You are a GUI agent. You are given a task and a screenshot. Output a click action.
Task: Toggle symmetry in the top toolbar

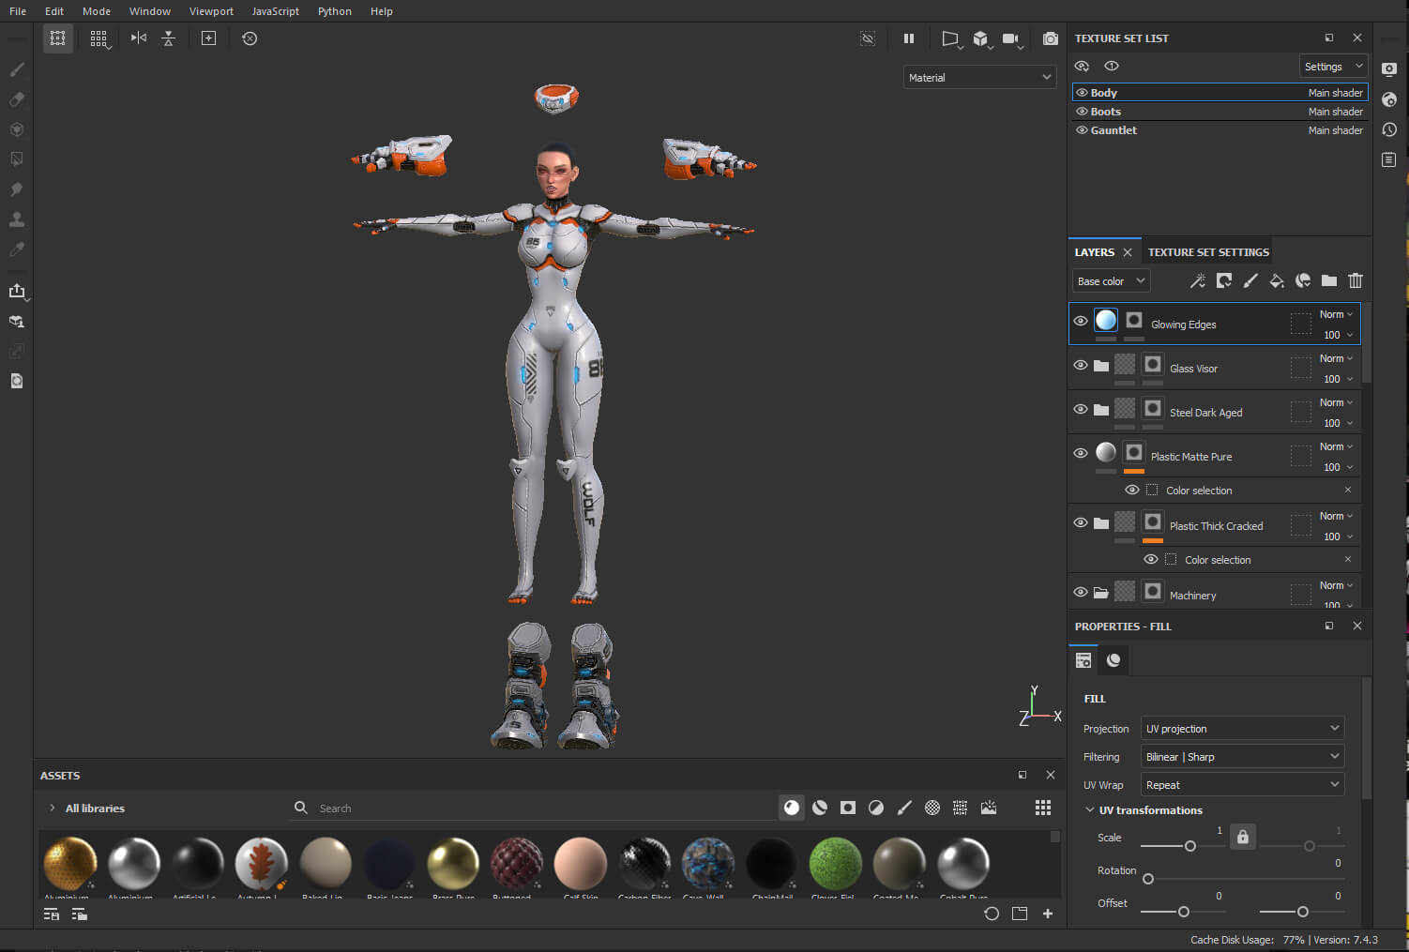(139, 38)
